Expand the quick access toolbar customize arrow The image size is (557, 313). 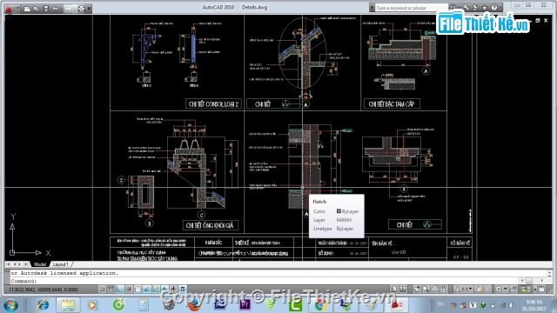89,8
